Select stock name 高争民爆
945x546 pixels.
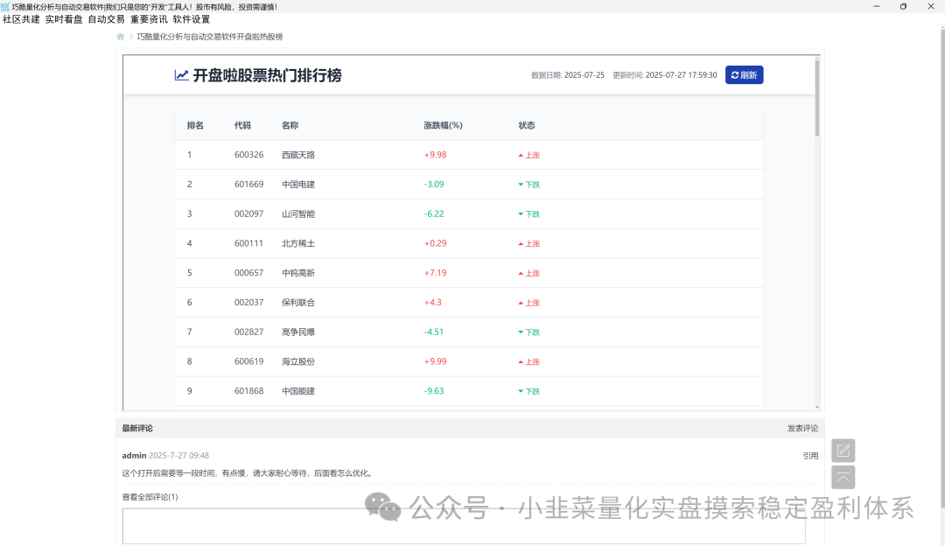298,332
